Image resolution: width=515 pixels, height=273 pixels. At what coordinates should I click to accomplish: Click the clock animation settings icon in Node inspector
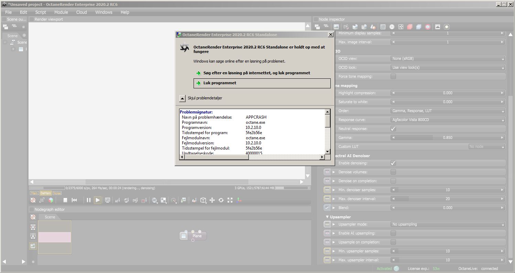(392, 27)
